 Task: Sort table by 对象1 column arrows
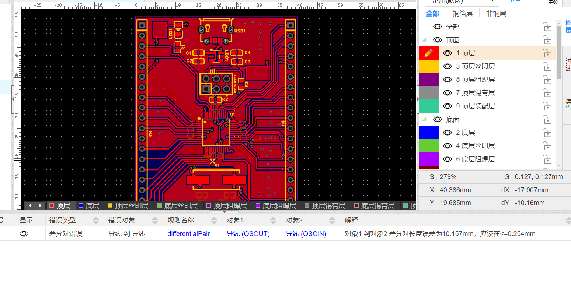click(x=273, y=220)
